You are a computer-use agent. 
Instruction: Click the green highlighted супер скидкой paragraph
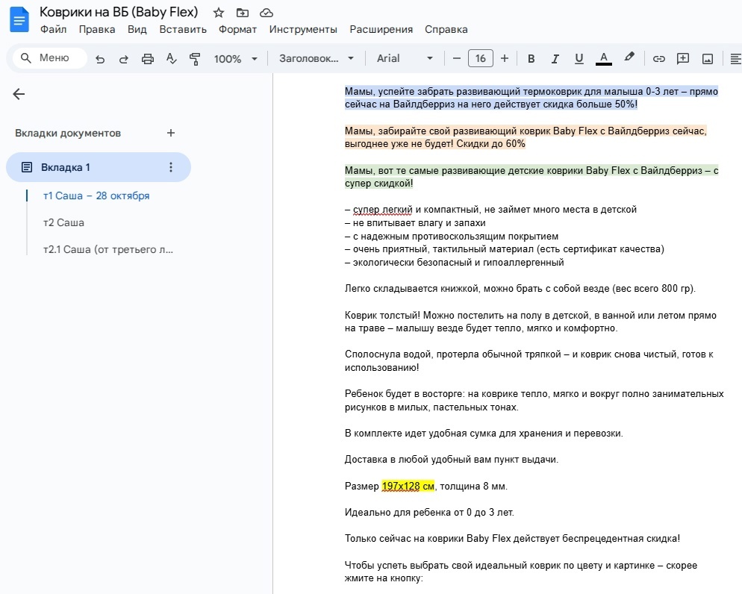pos(531,177)
